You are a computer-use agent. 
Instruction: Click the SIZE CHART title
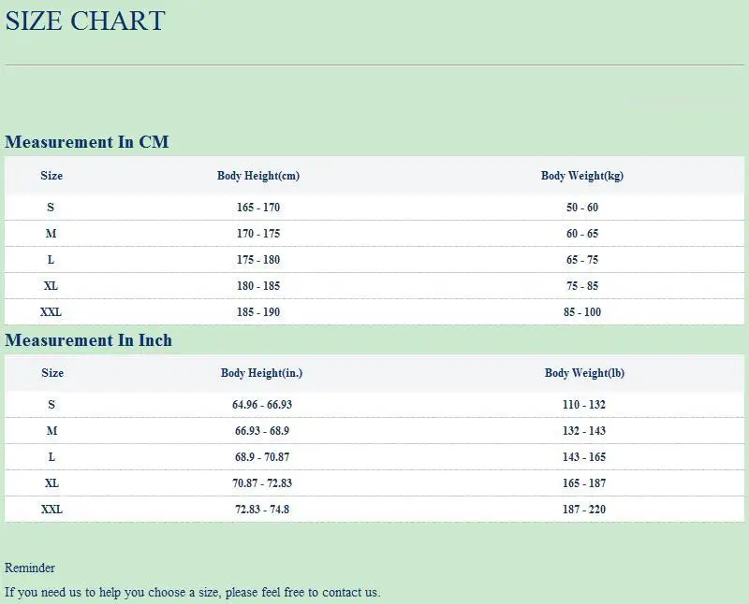[x=85, y=21]
